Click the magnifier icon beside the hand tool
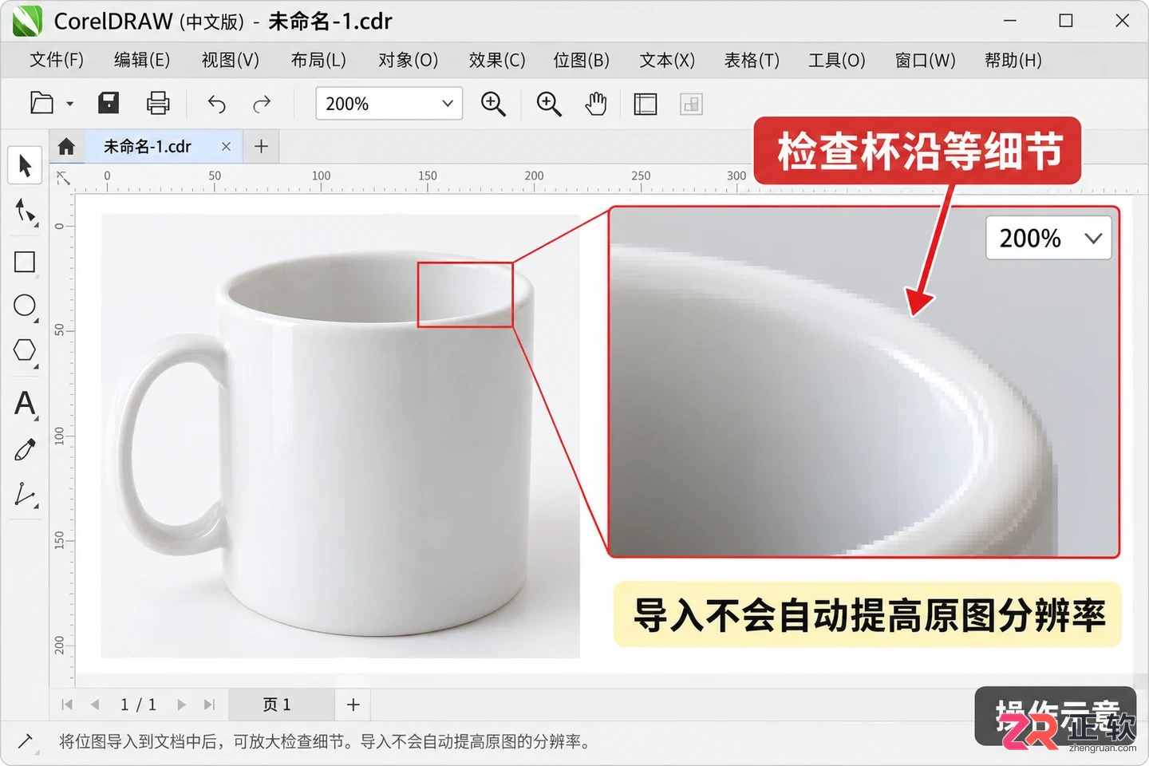The height and width of the screenshot is (766, 1149). coord(549,104)
